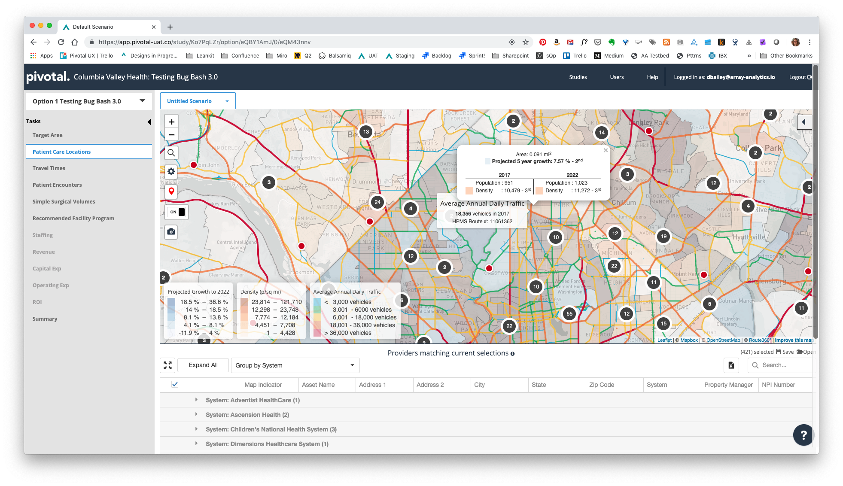Open Summary task
This screenshot has height=486, width=843.
pos(45,319)
